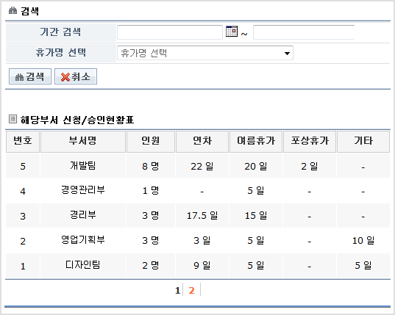Viewport: 395px width, 315px height.
Task: Focus the end date input field
Action: click(x=304, y=32)
